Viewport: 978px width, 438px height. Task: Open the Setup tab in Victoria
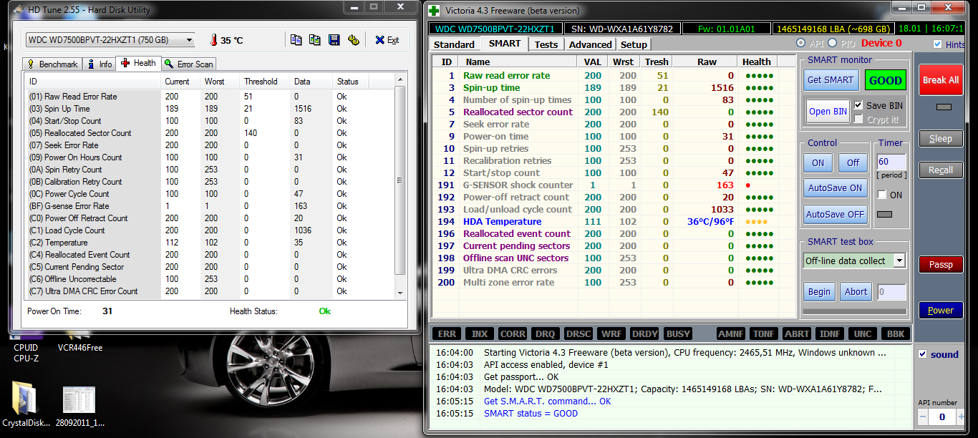coord(634,44)
